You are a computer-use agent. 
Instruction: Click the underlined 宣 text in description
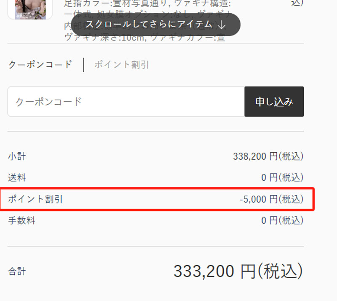(221, 38)
